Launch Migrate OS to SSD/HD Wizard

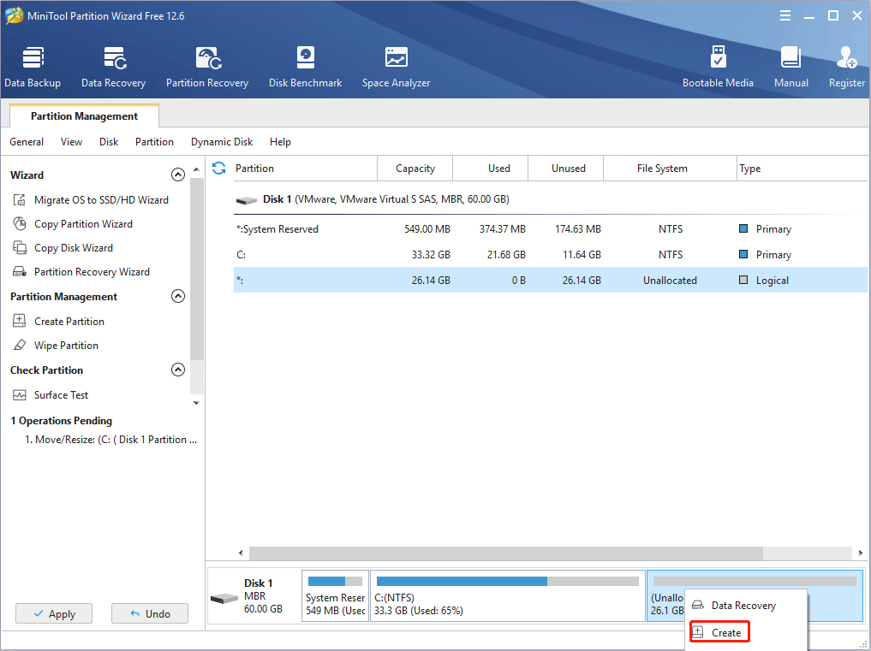tap(90, 200)
